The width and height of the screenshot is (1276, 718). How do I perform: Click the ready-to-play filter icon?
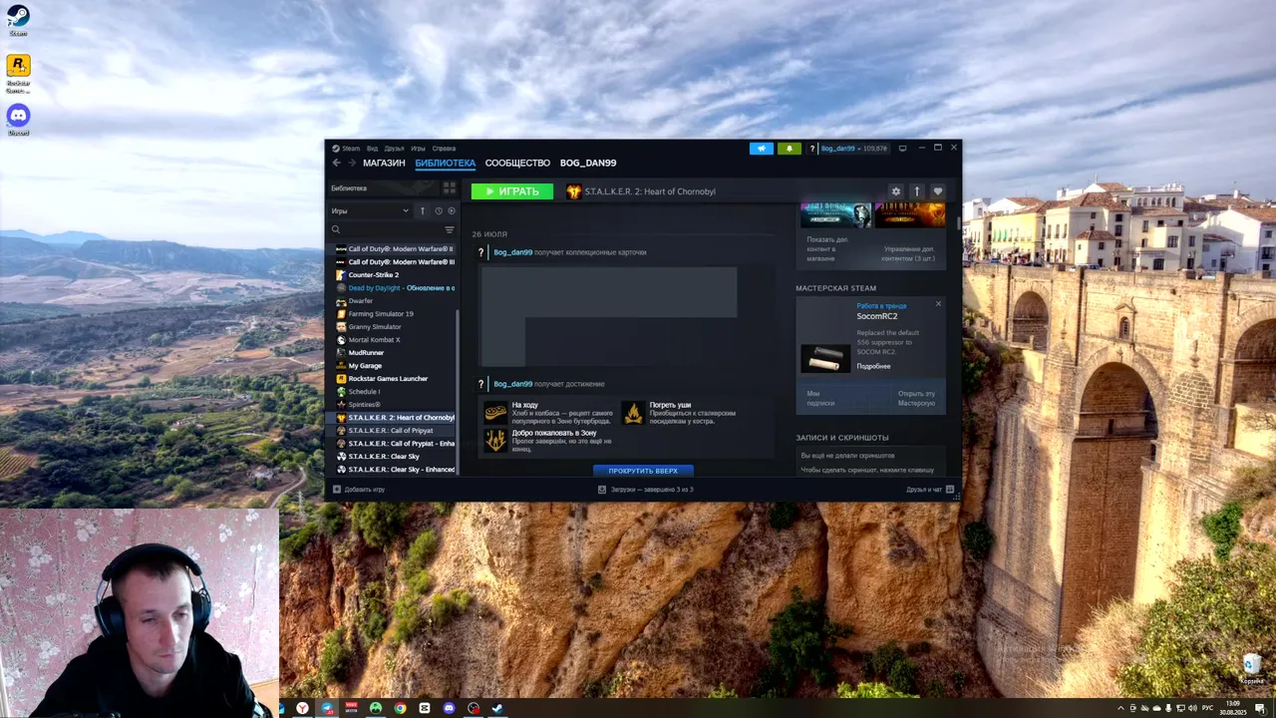point(451,210)
